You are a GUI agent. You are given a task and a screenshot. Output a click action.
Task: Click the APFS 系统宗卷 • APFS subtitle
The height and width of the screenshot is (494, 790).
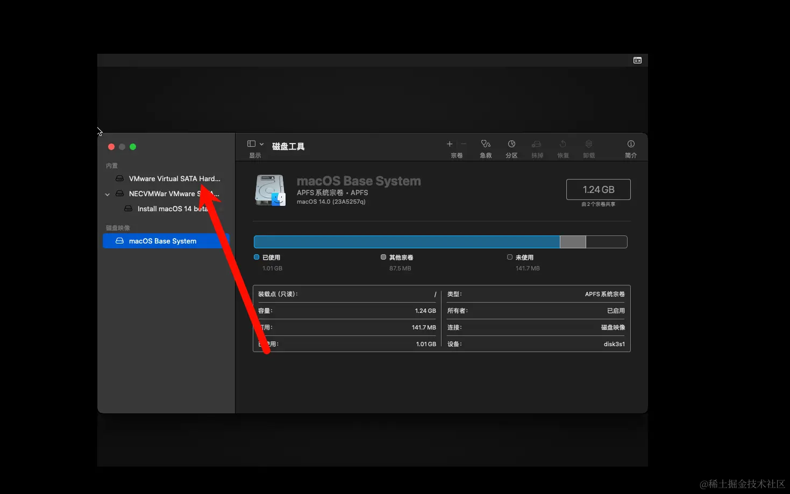pyautogui.click(x=332, y=192)
